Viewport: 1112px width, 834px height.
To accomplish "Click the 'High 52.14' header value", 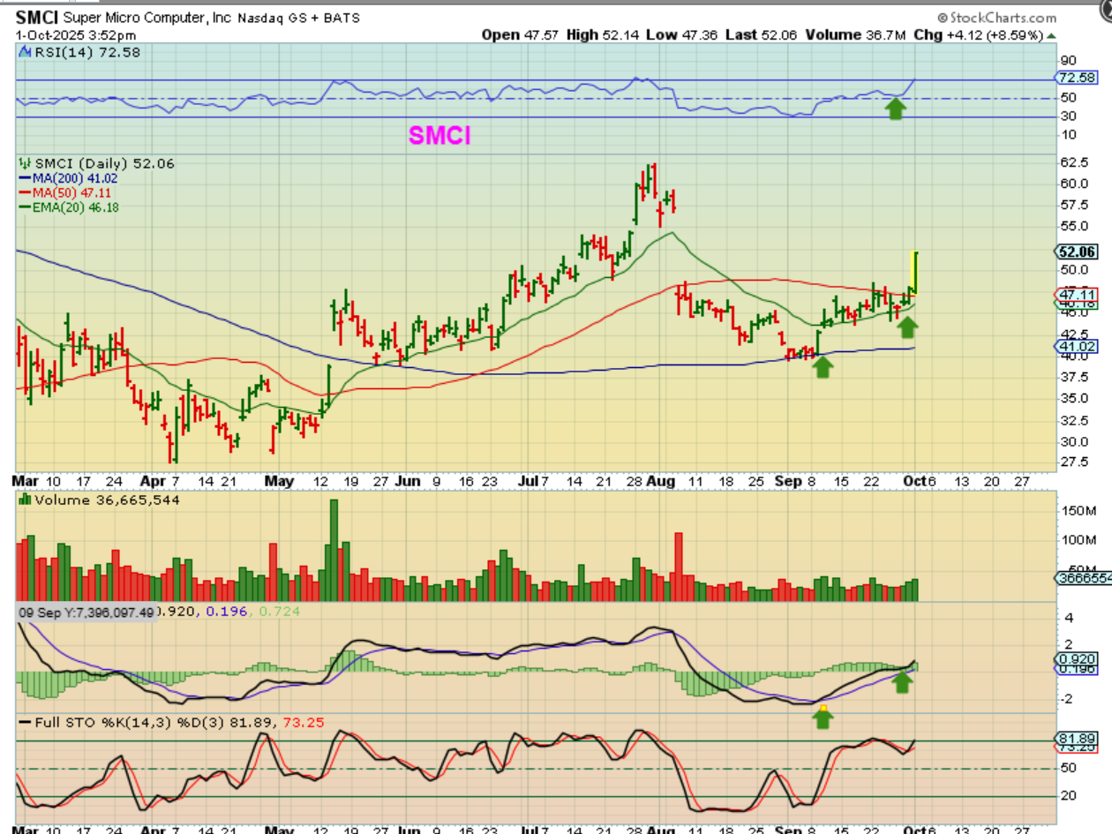I will tap(605, 34).
